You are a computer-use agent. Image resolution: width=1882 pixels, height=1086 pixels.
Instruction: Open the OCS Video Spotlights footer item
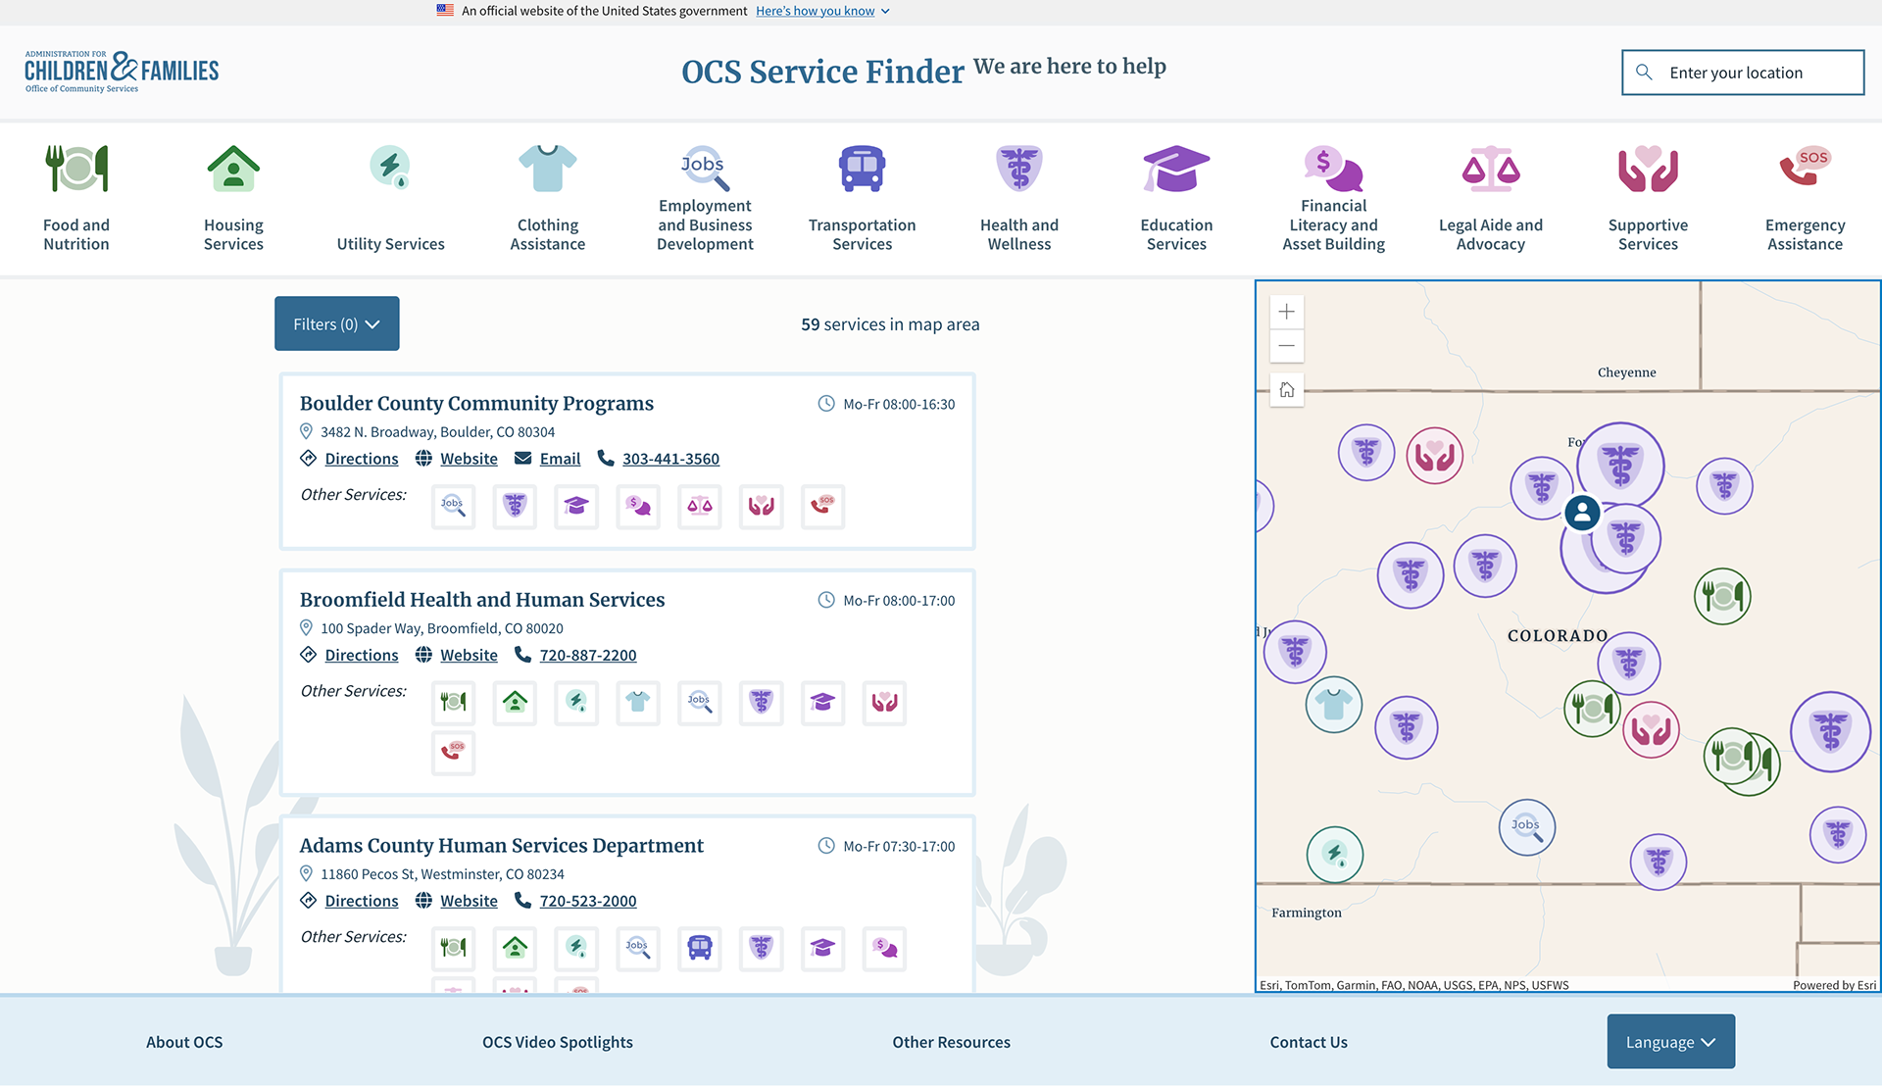click(x=557, y=1042)
